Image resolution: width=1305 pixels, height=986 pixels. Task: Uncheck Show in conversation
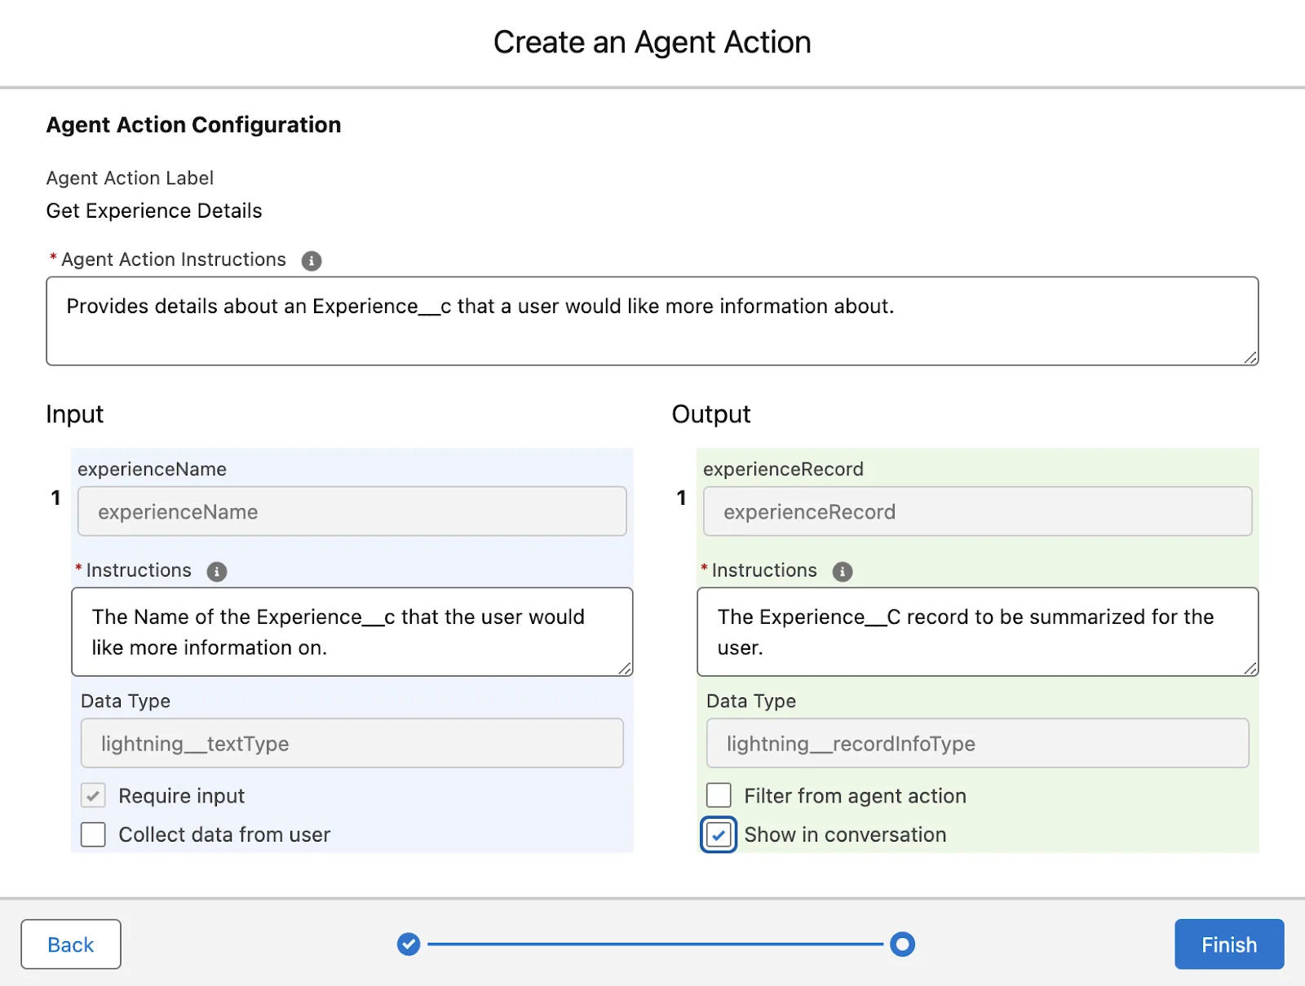tap(718, 834)
